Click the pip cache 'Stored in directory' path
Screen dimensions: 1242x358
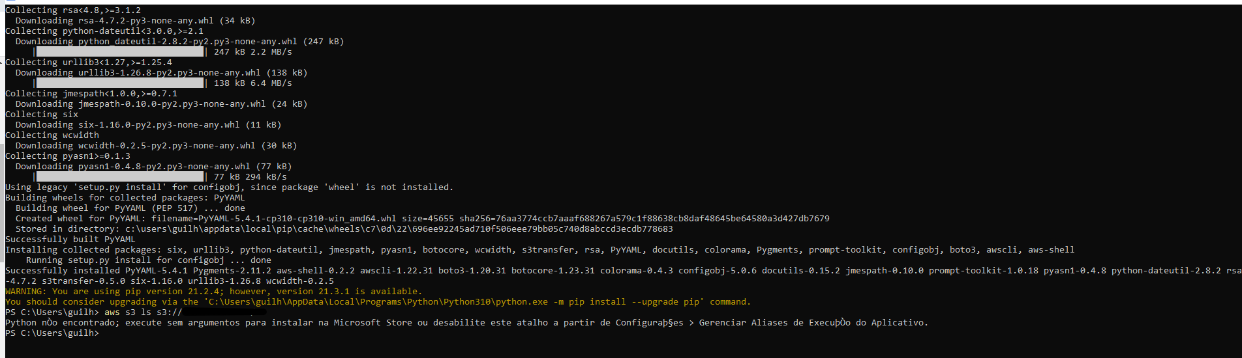point(399,228)
